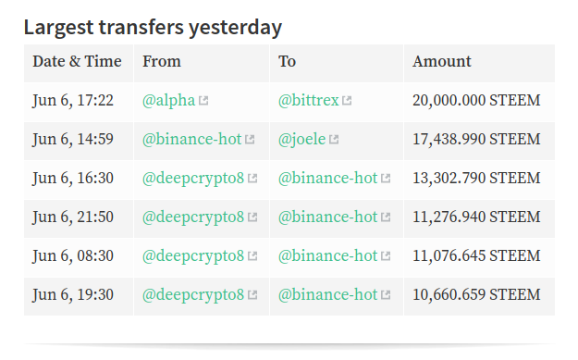The image size is (578, 360).
Task: Click external icon after @binance-hot in 14:59 row
Action: click(250, 140)
